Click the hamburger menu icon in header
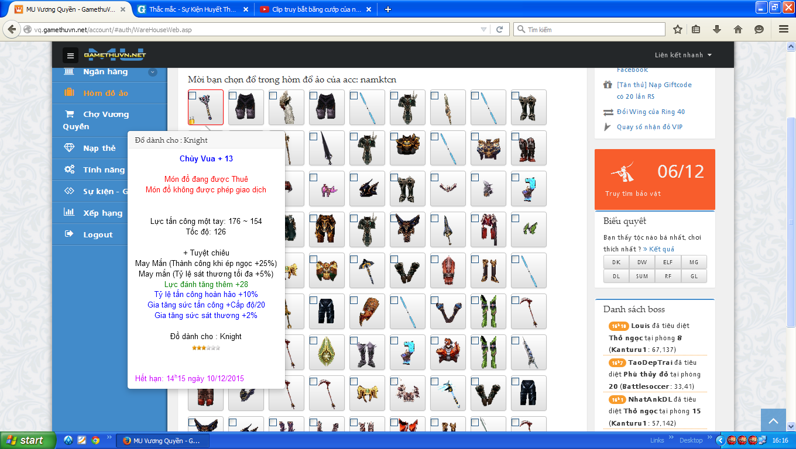The width and height of the screenshot is (796, 449). coord(70,56)
